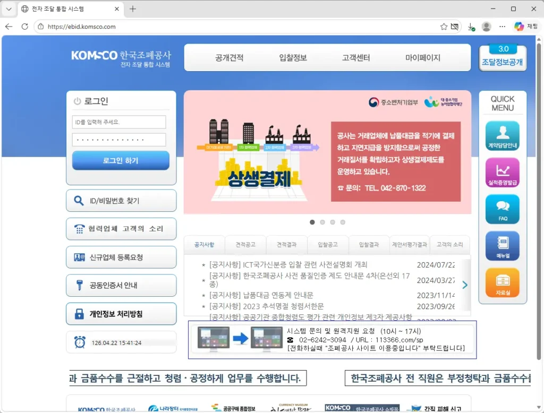Switch to the 고객의 소리 tab

pos(449,245)
